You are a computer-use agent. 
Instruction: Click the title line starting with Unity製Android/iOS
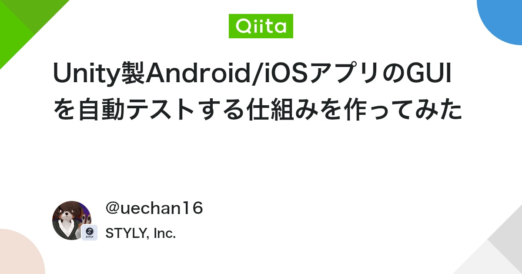(252, 74)
